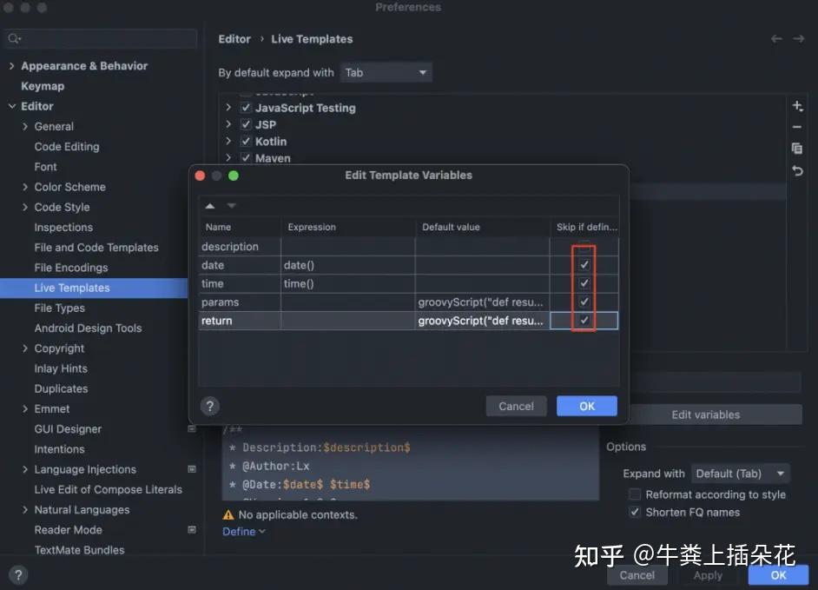Navigate back using the left arrow icon

[x=775, y=38]
